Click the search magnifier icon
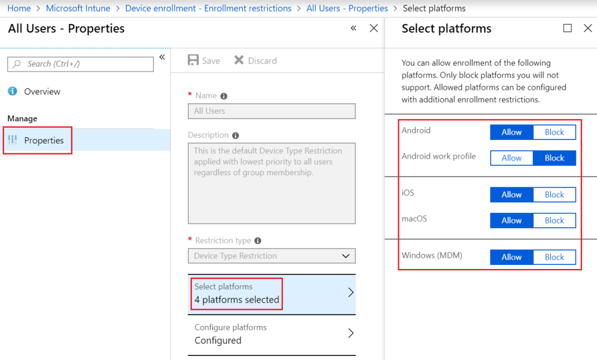This screenshot has width=597, height=360. click(x=16, y=64)
